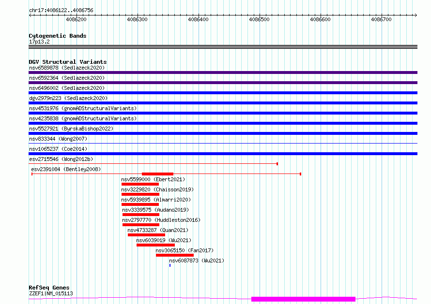Screen dimensions: 431x304
Task: Select the 17p13.2 band label
Action: tap(39, 42)
